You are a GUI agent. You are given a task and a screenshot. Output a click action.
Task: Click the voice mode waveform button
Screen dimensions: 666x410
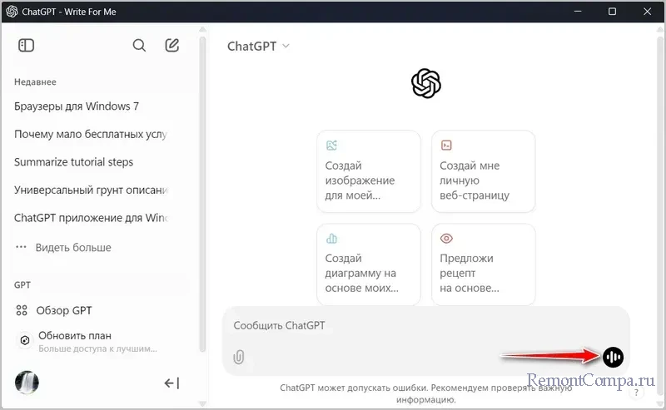coord(613,357)
